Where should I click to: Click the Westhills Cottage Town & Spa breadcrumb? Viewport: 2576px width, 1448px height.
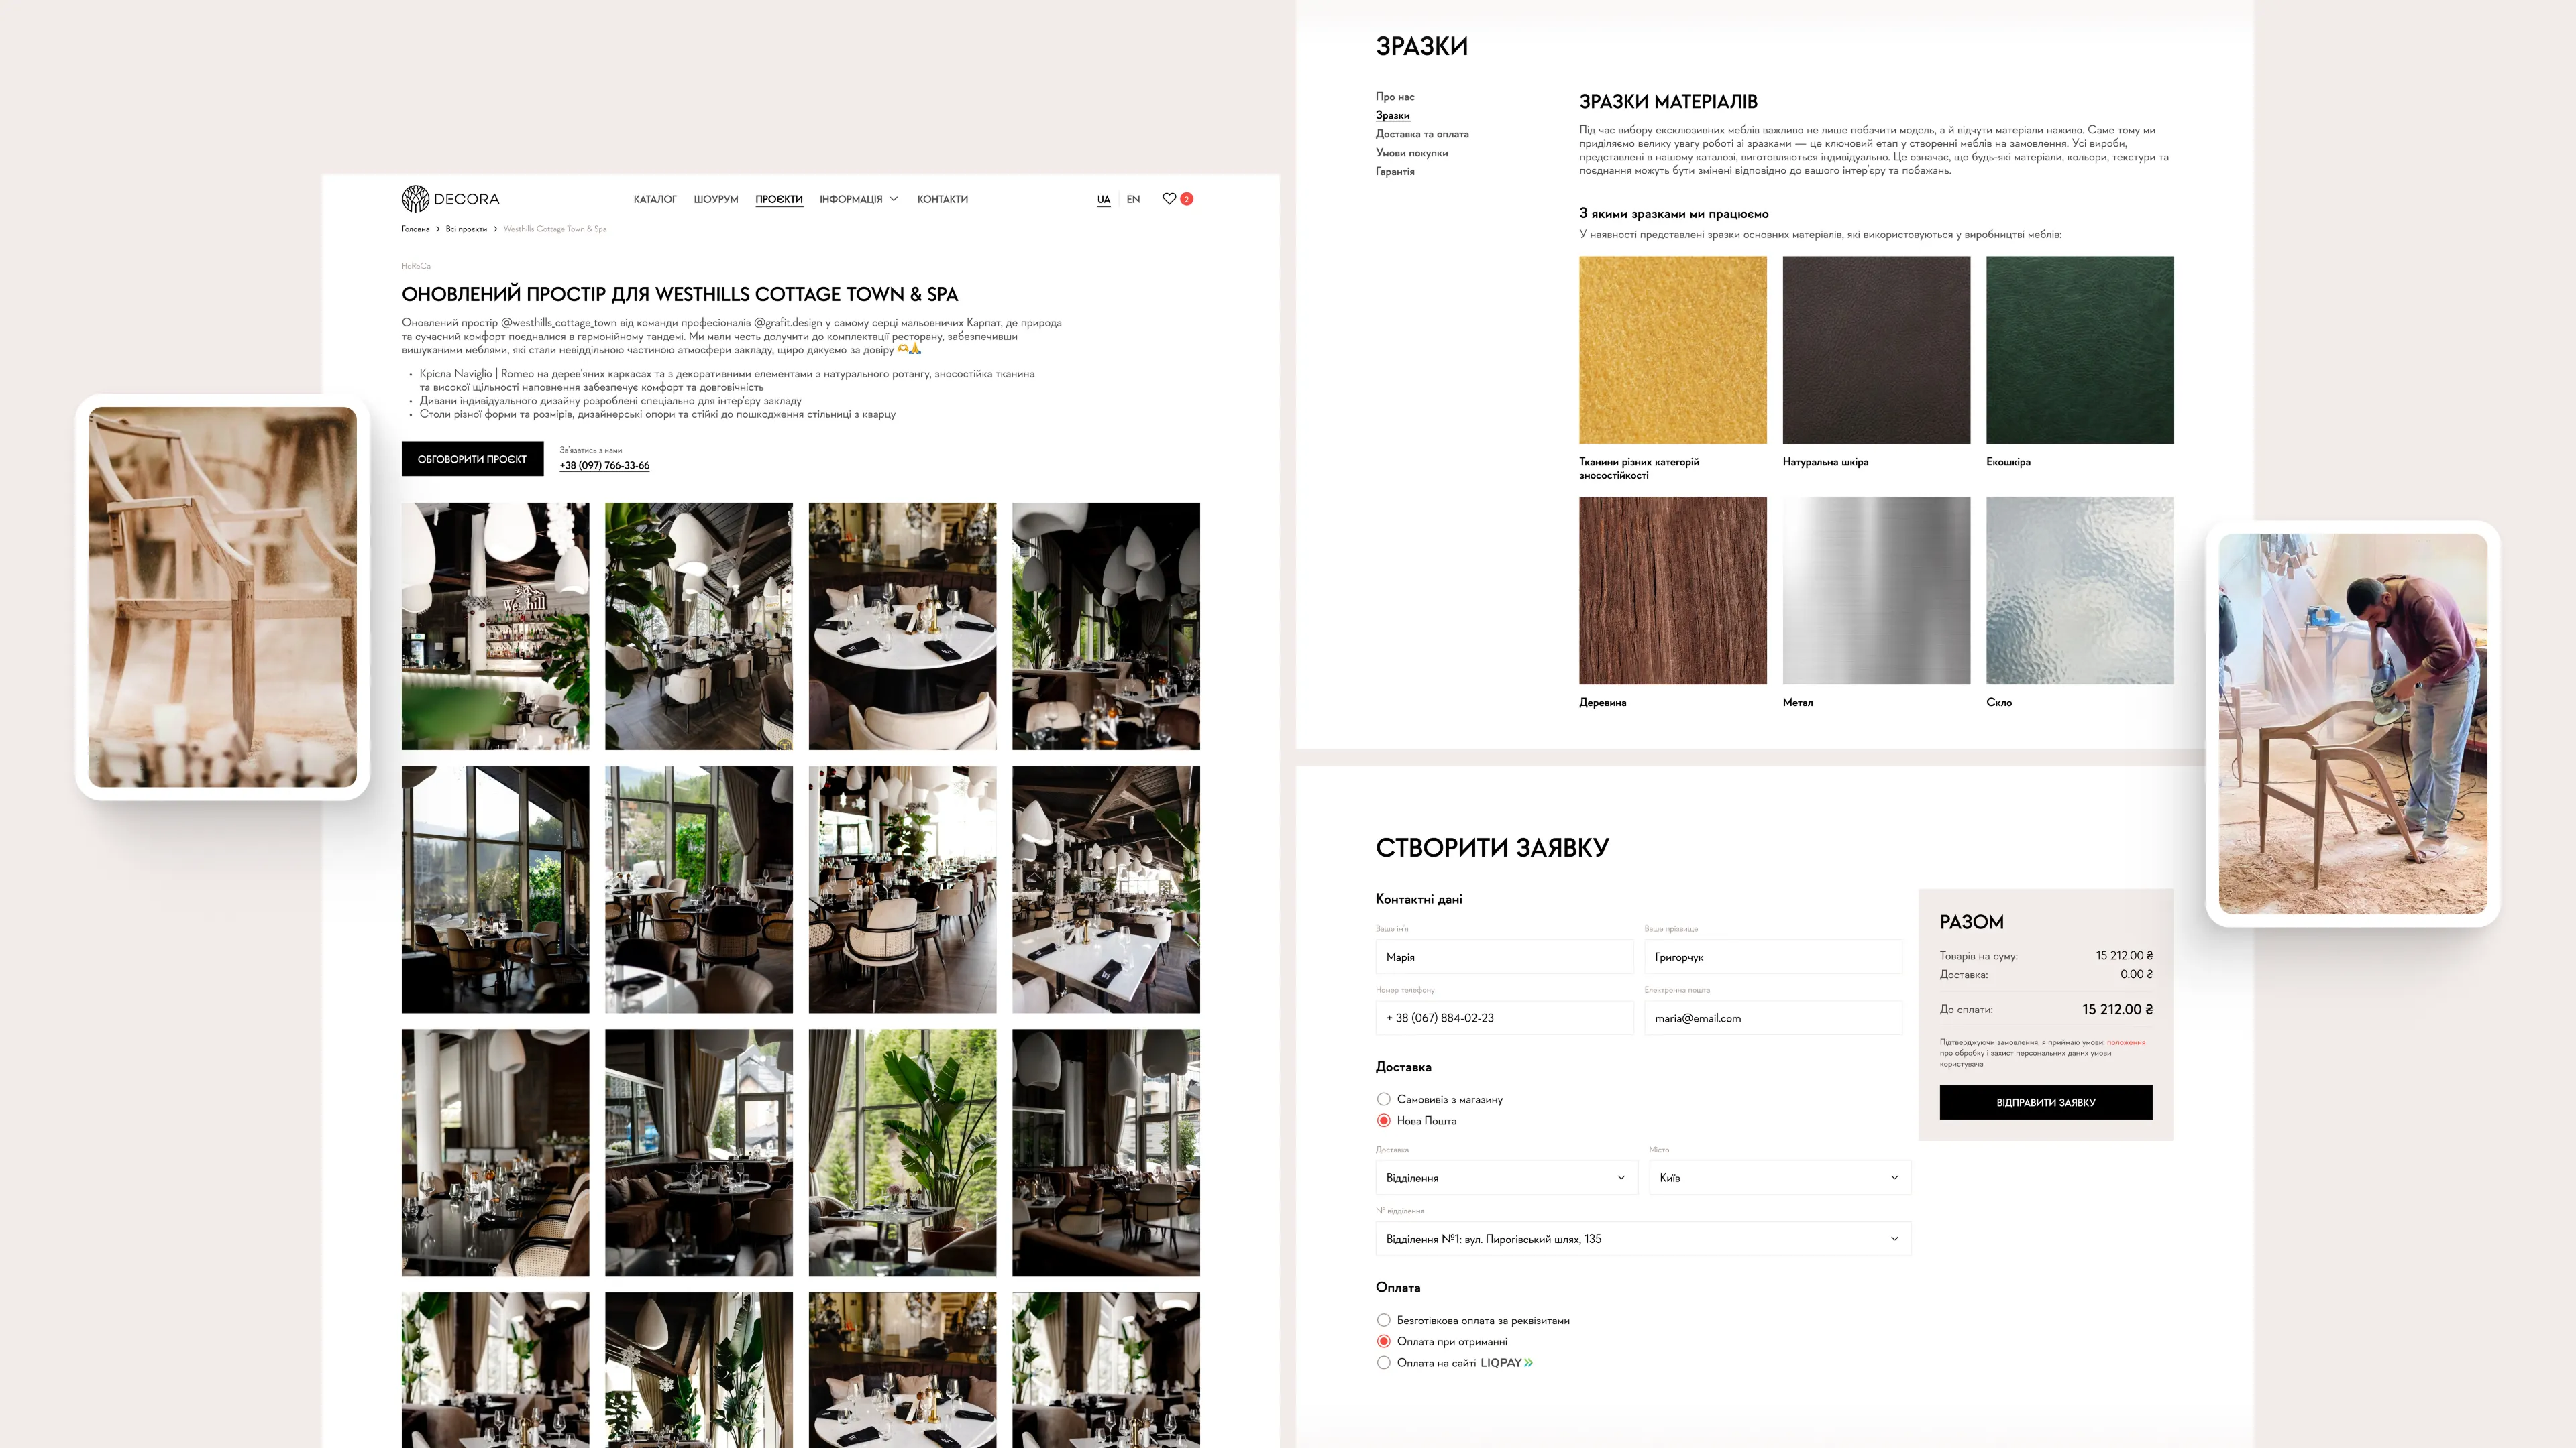coord(555,229)
